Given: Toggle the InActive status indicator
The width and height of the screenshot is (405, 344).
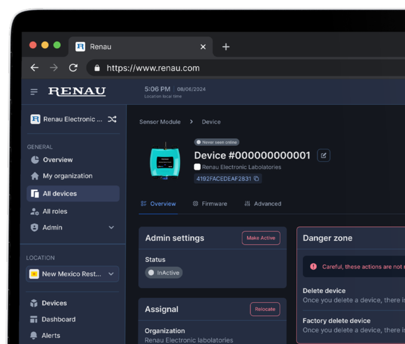Looking at the screenshot, I should [x=163, y=273].
